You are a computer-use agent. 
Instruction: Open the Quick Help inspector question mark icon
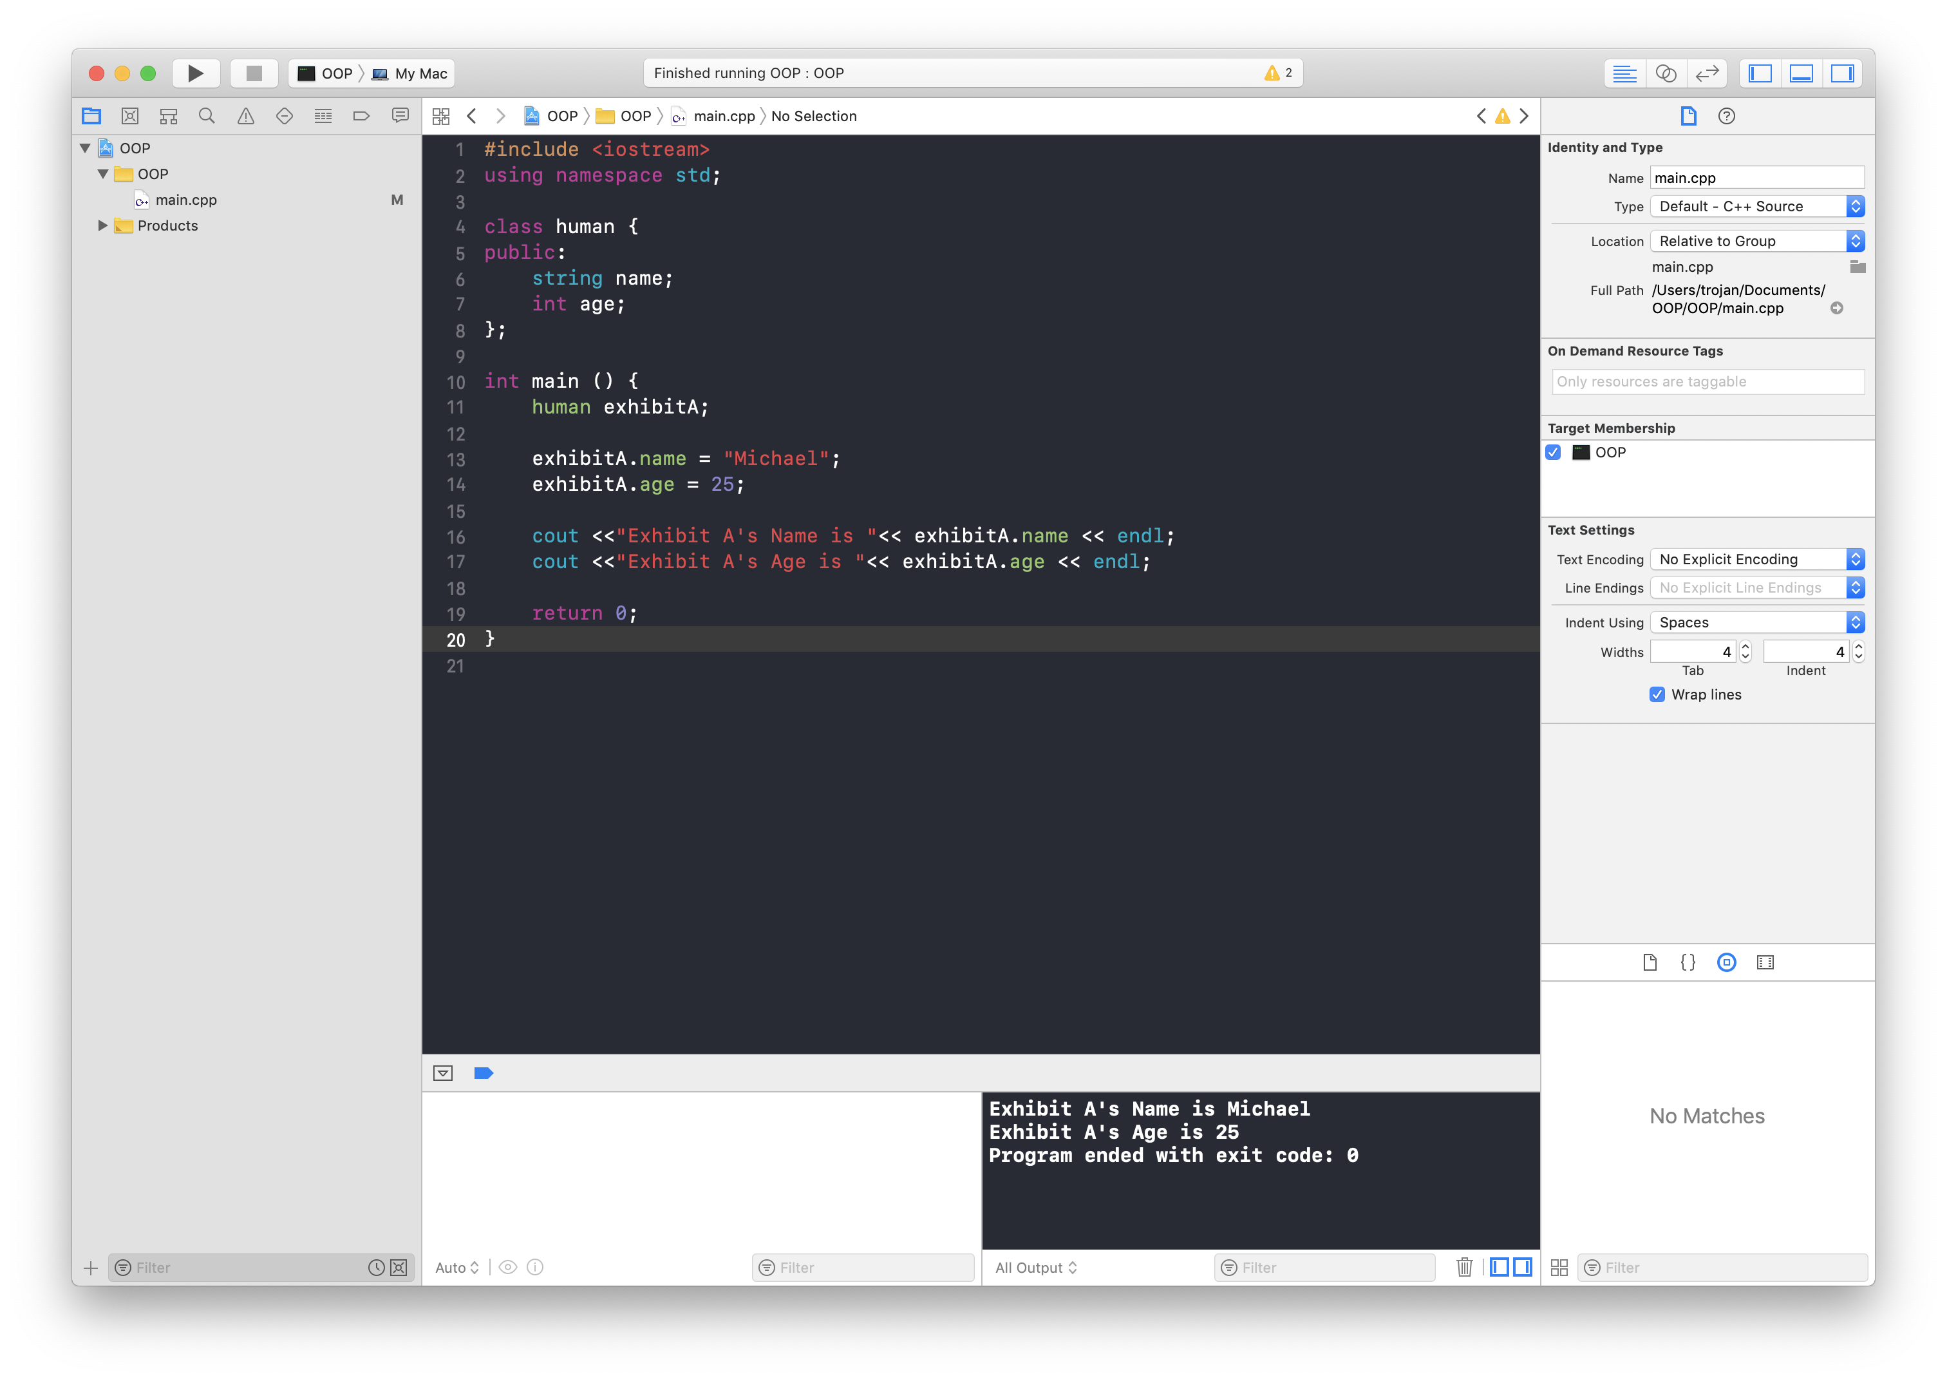pos(1727,117)
